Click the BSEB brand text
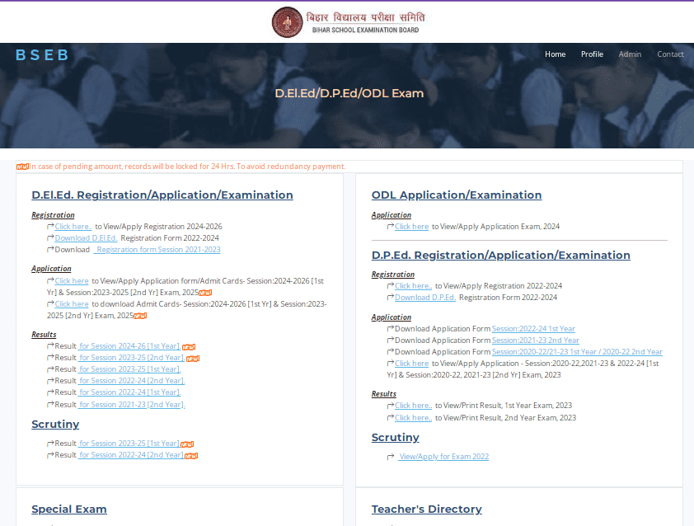The width and height of the screenshot is (694, 526). 41,54
